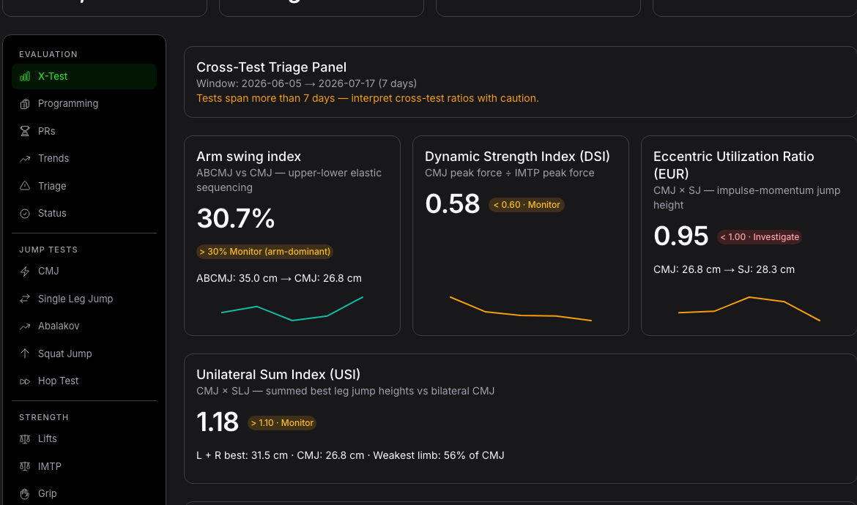The image size is (857, 505).
Task: Click the Arm swing index sparkline chart
Action: (x=292, y=308)
